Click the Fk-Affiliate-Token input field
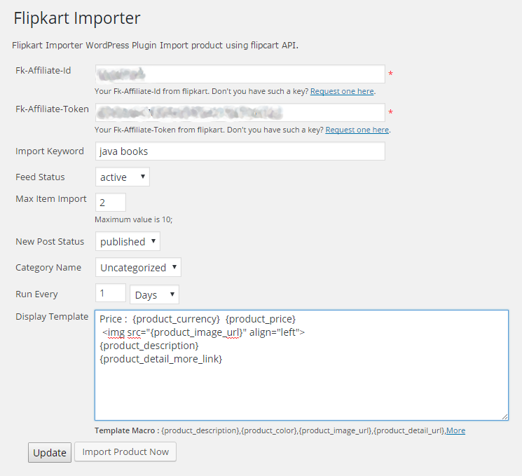 (x=240, y=112)
